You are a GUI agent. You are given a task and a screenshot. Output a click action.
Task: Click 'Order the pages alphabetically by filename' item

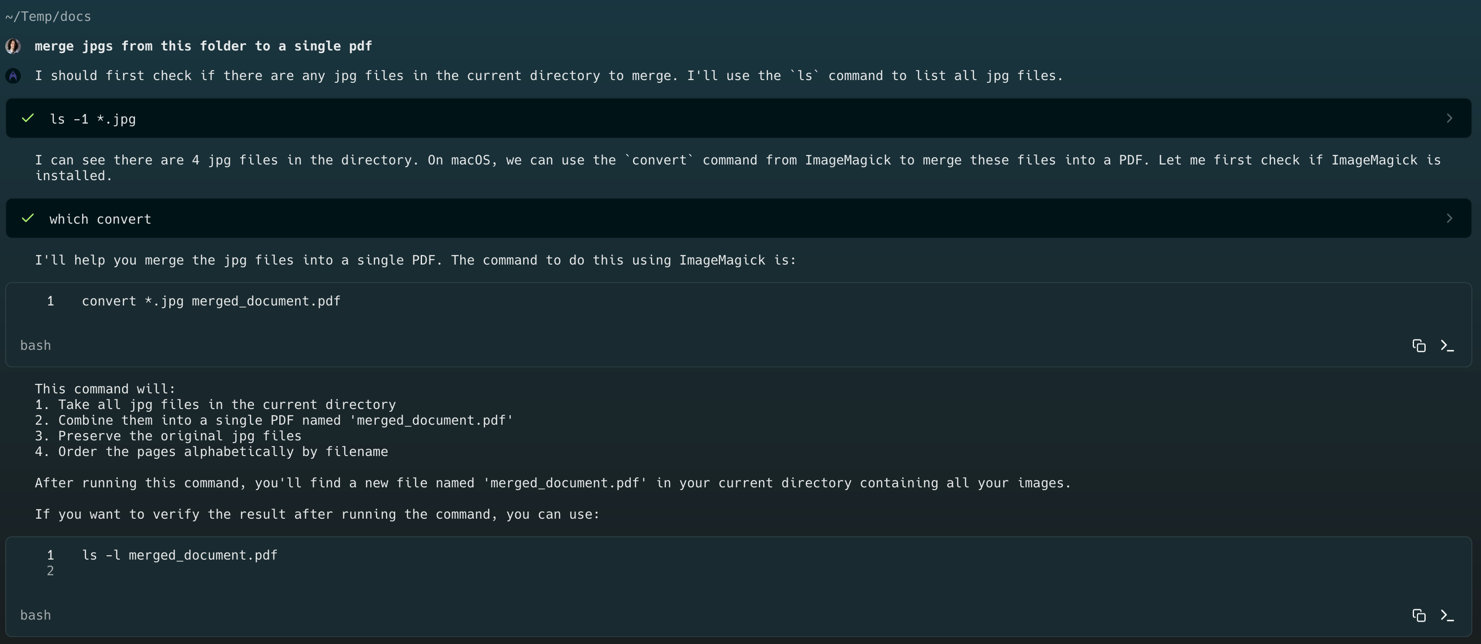(x=211, y=452)
